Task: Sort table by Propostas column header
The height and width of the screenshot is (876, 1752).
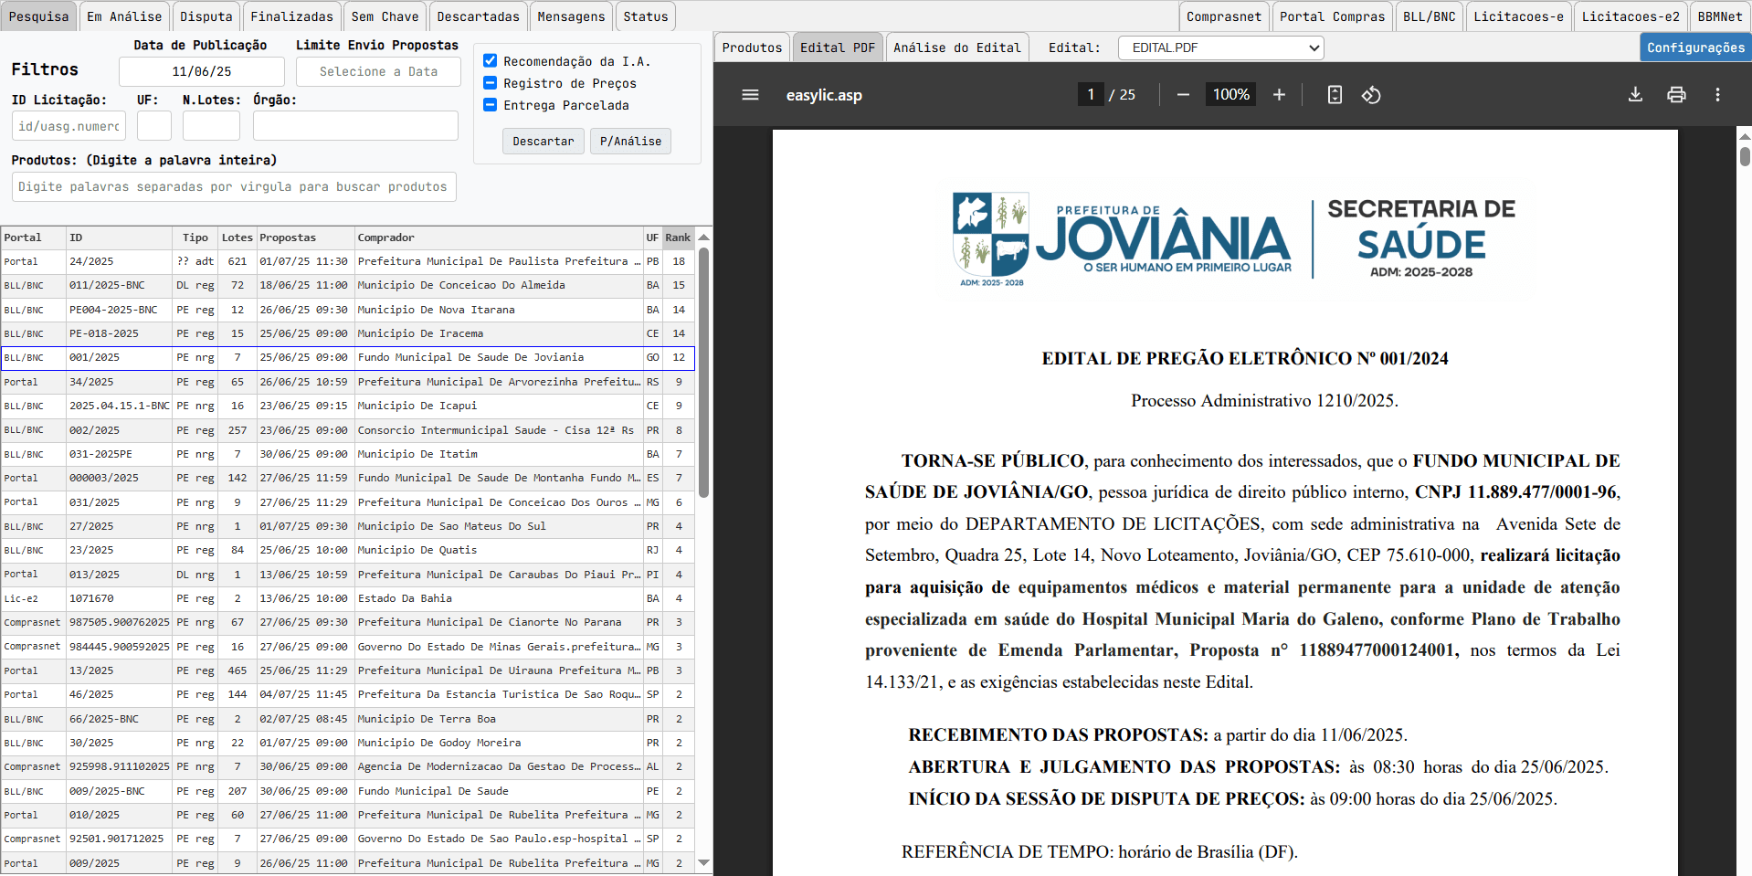Action: pos(305,237)
